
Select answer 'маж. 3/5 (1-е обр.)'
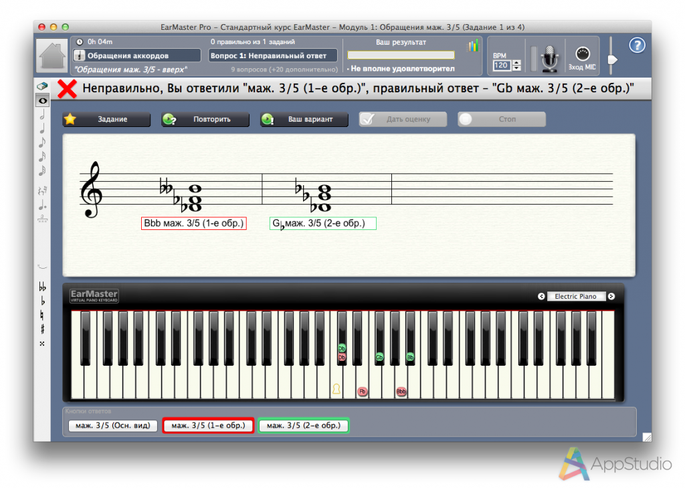click(208, 426)
